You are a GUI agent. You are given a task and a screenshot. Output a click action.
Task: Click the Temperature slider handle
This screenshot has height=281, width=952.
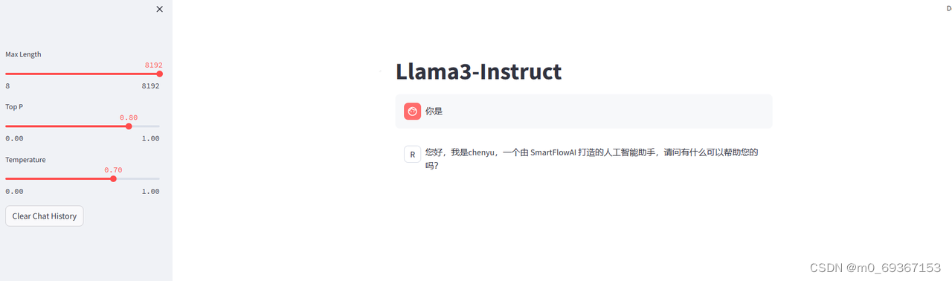[113, 178]
